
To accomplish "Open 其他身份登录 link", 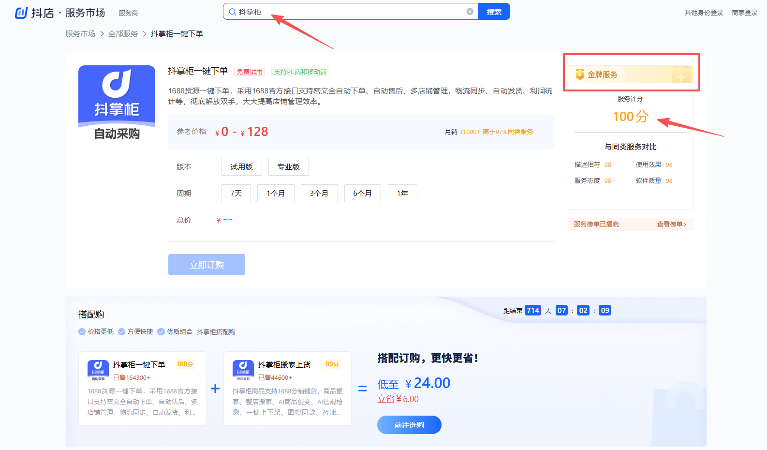I will tap(704, 13).
